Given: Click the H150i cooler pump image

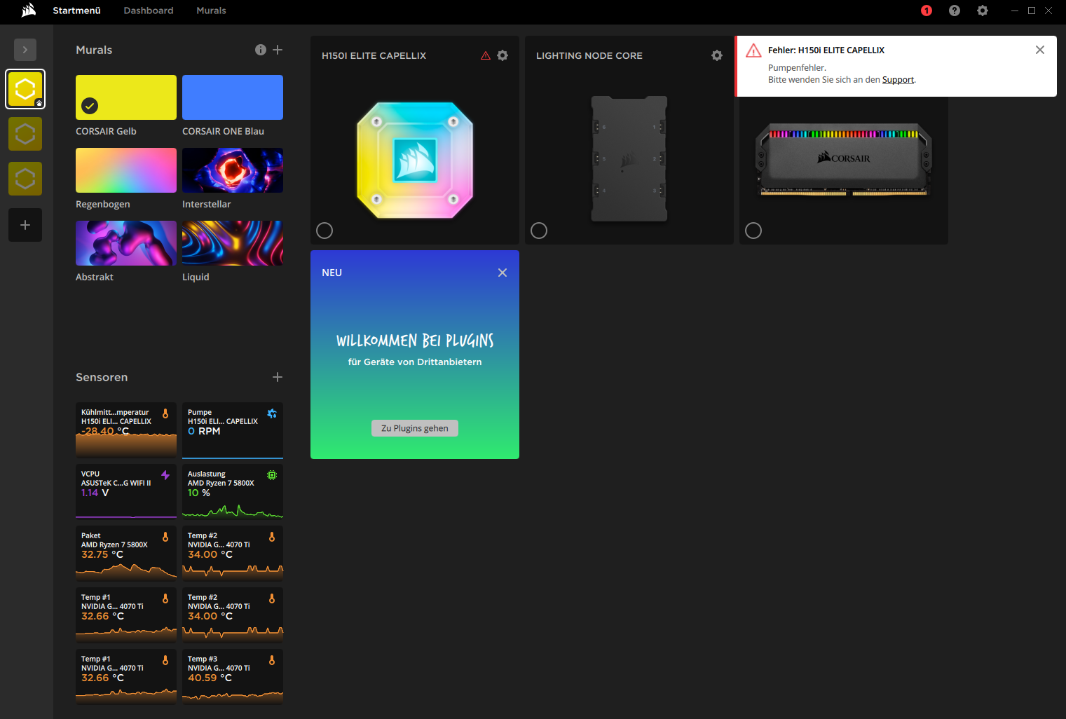Looking at the screenshot, I should [x=415, y=160].
